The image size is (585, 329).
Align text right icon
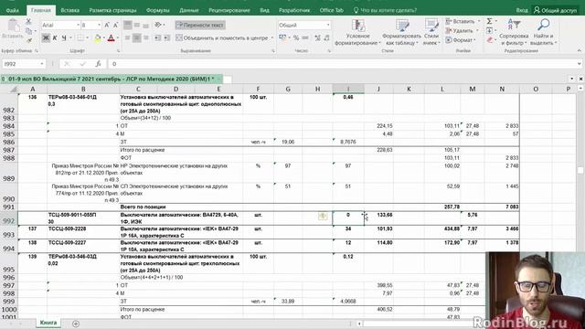[145, 37]
